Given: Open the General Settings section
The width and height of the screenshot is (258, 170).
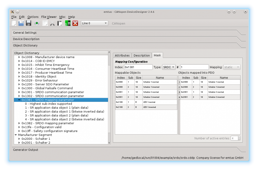Looking at the screenshot, I should 25,33.
